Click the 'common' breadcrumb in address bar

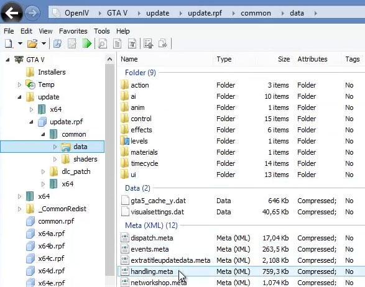(x=256, y=13)
